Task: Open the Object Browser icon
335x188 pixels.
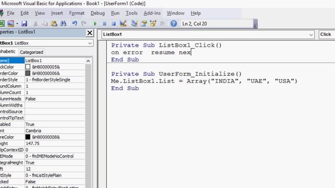Action: pos(153,23)
